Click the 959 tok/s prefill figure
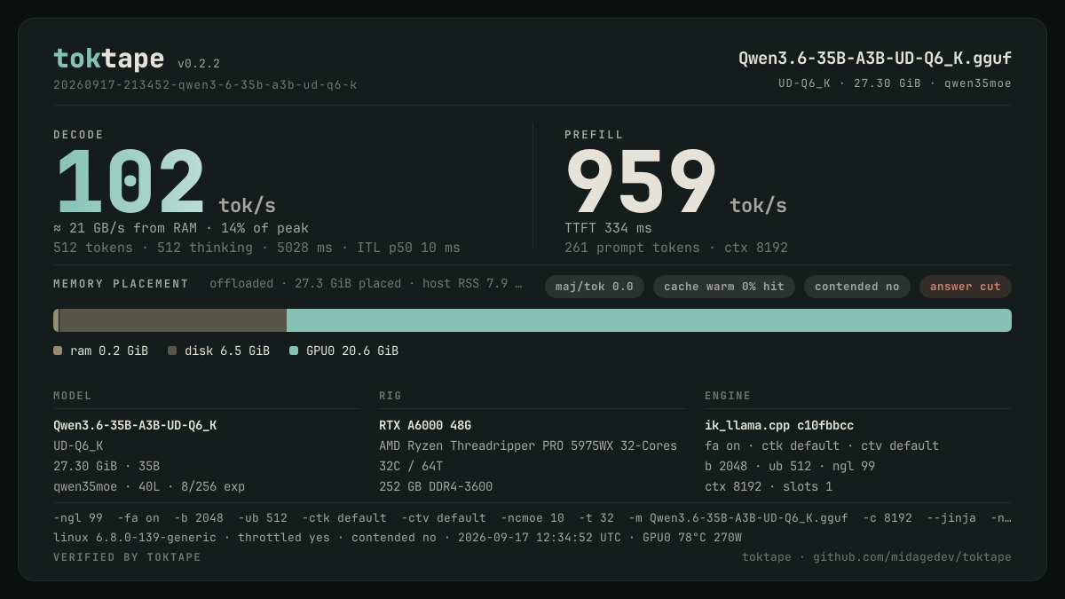Image resolution: width=1065 pixels, height=599 pixels. (675, 183)
